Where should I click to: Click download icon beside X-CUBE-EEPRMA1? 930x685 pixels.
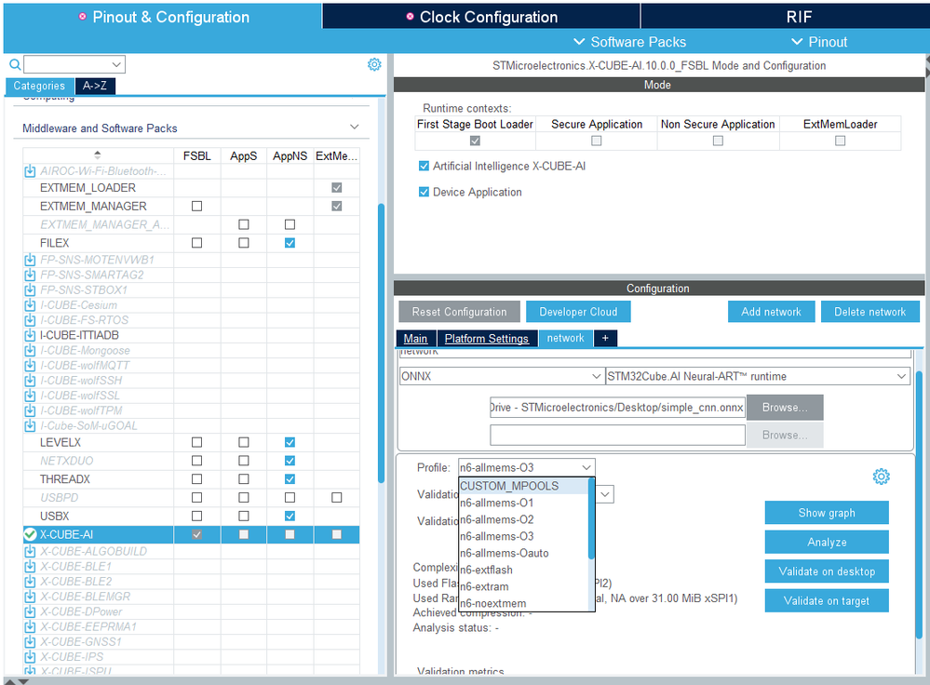[30, 627]
